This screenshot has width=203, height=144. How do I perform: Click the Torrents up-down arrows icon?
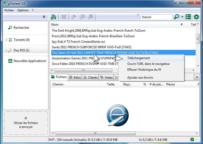click(x=10, y=40)
